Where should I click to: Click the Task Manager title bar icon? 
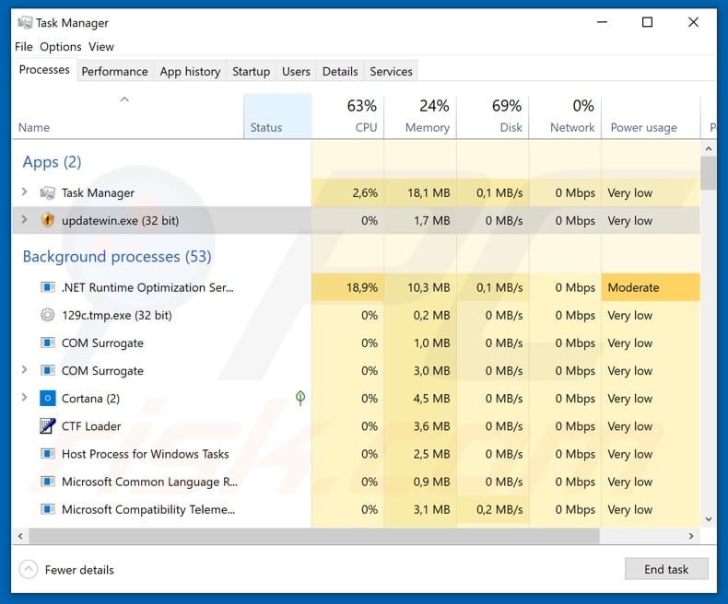click(x=25, y=22)
